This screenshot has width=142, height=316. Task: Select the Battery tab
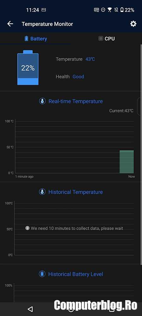35,39
